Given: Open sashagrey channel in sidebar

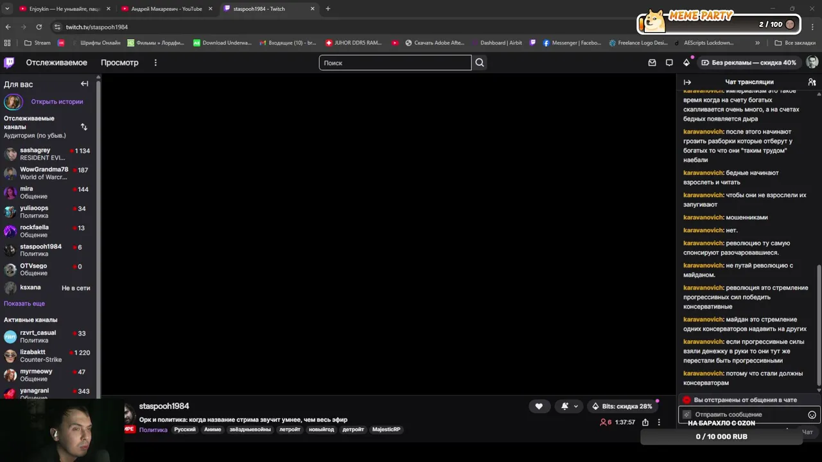Looking at the screenshot, I should (x=48, y=154).
